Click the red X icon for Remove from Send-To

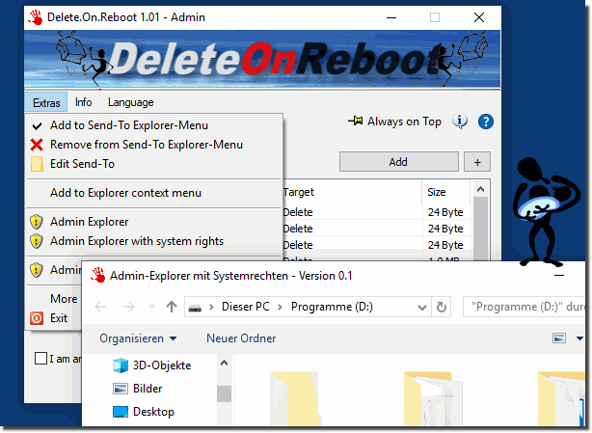click(37, 145)
